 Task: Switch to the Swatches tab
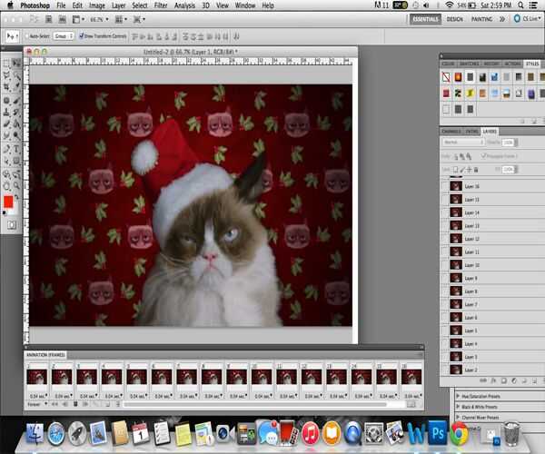(470, 64)
